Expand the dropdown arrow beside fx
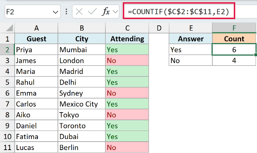 [x=115, y=12]
